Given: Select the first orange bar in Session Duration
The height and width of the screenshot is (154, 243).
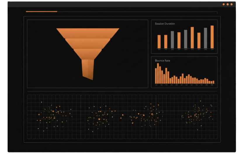Looking at the screenshot, I should [x=159, y=42].
